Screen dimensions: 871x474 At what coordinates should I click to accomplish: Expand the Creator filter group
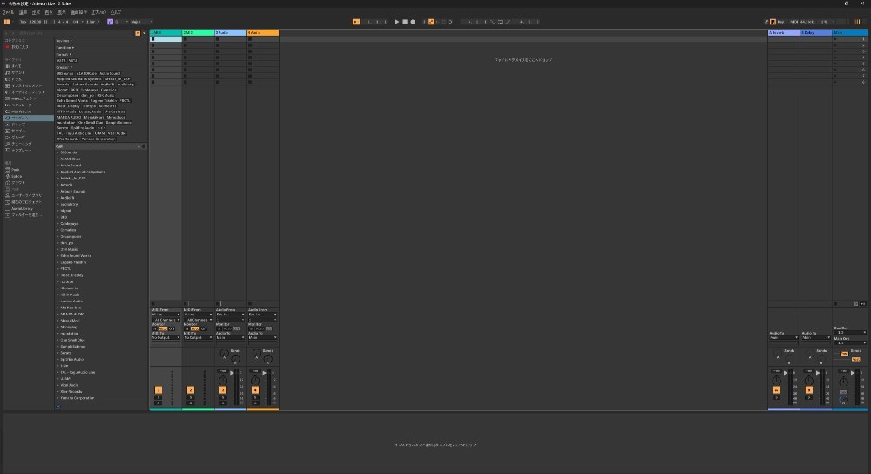pyautogui.click(x=64, y=67)
